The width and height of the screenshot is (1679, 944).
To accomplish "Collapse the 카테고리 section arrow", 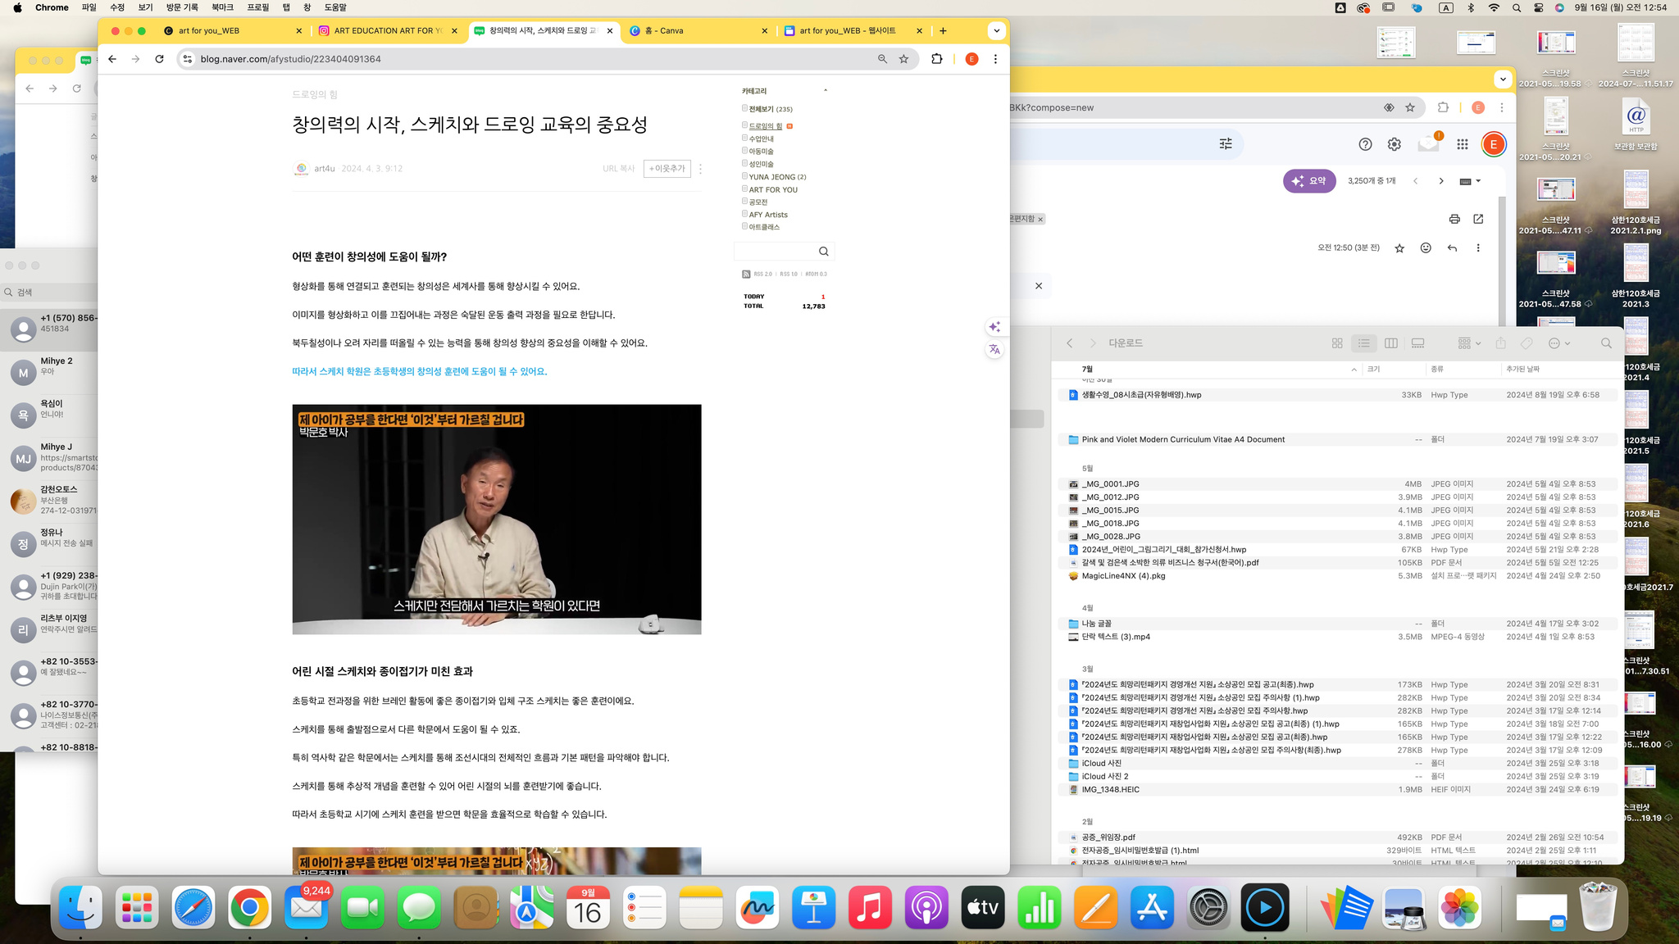I will pyautogui.click(x=825, y=90).
